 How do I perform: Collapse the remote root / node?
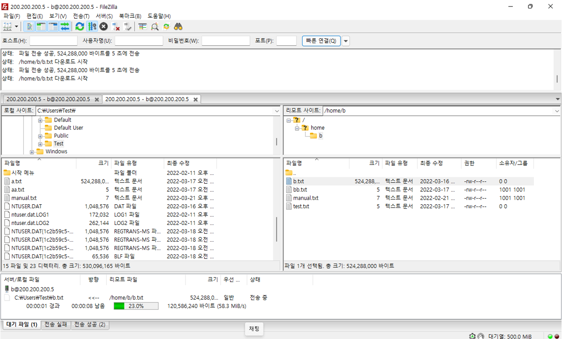(289, 120)
